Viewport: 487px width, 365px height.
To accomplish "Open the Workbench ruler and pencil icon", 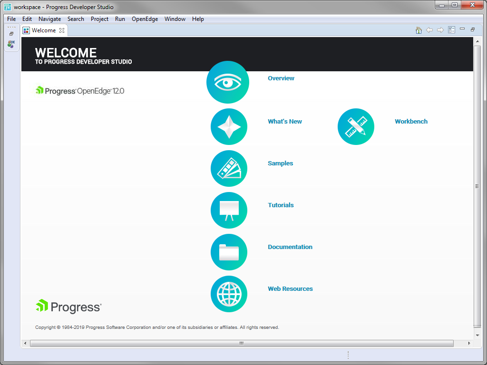I will [x=356, y=126].
